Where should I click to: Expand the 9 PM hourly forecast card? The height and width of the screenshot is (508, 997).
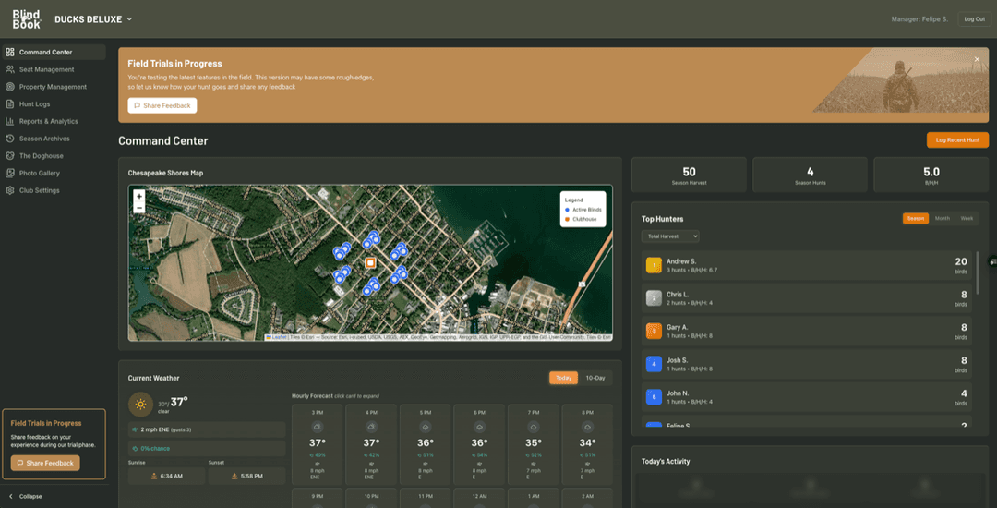point(318,498)
